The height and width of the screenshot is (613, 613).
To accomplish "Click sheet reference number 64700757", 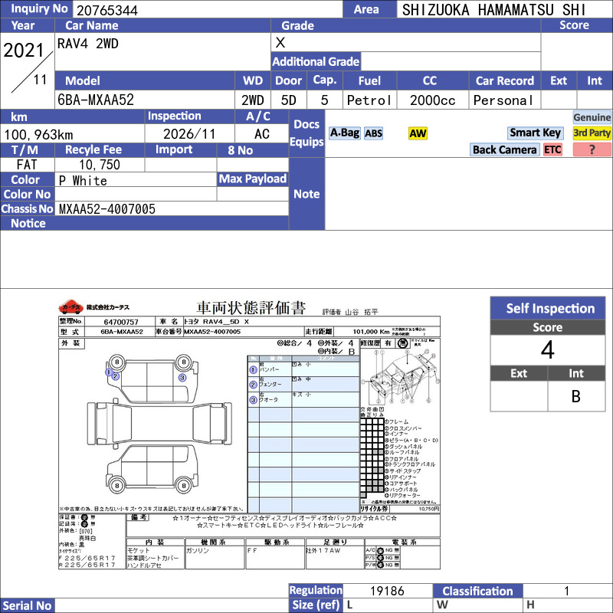I will 121,322.
